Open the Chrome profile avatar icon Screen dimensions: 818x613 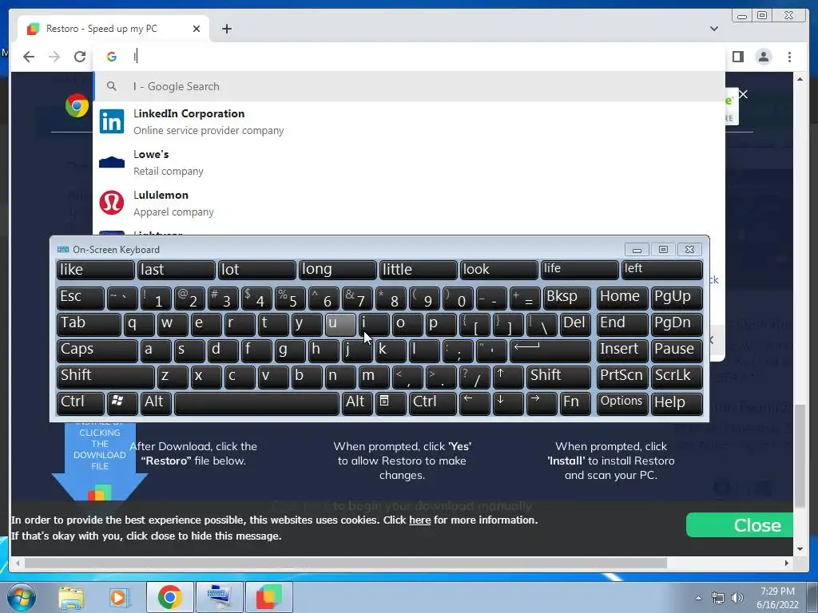763,57
